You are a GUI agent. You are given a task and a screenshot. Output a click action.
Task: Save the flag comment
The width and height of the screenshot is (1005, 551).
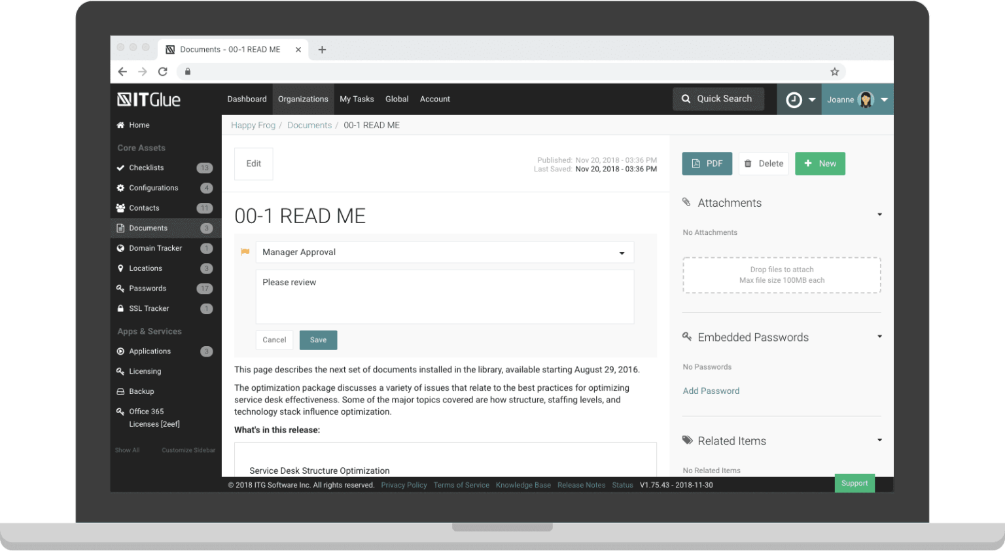318,340
